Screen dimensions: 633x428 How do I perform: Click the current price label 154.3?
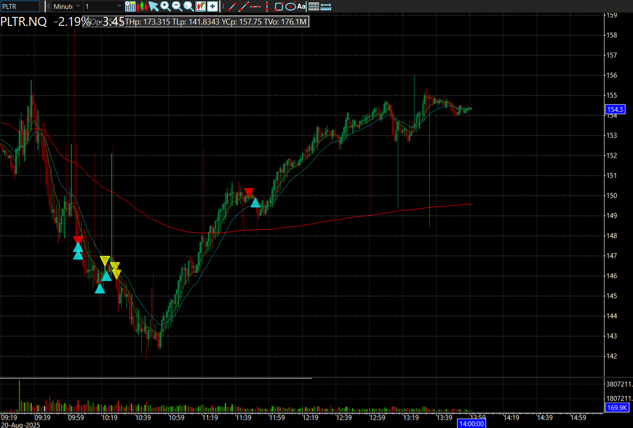[x=616, y=110]
